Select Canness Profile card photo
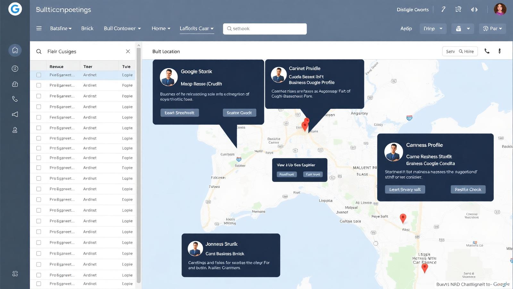Screen dimensions: 513x289 click(393, 152)
